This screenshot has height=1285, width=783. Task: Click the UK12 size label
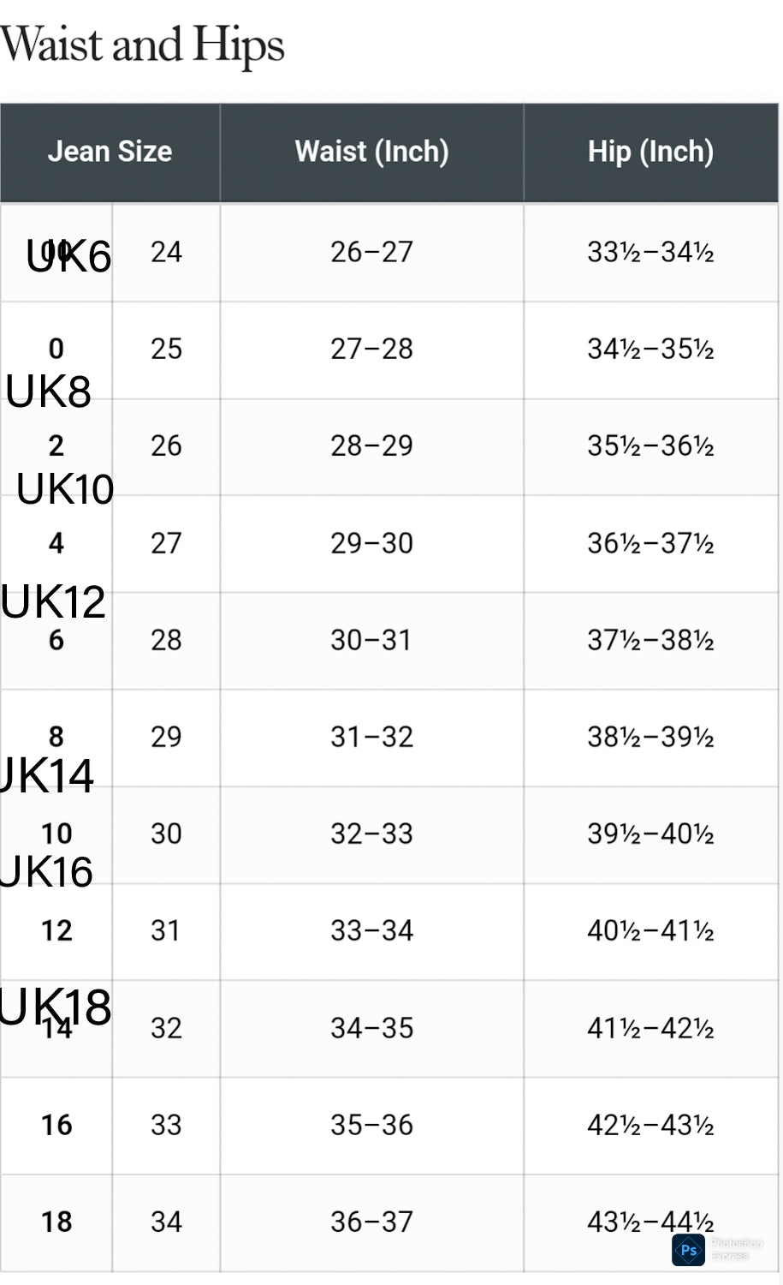click(x=53, y=601)
